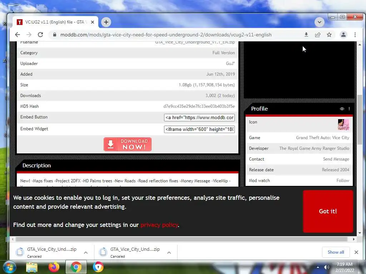Click Follow under Mod watch
This screenshot has width=366, height=274.
tap(343, 181)
